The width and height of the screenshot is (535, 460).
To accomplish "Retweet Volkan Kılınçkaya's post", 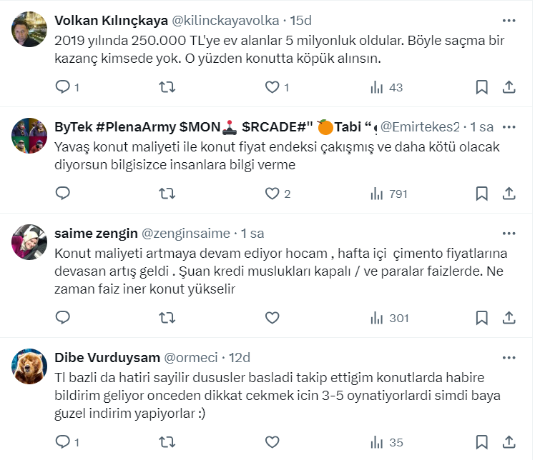I will [x=167, y=88].
